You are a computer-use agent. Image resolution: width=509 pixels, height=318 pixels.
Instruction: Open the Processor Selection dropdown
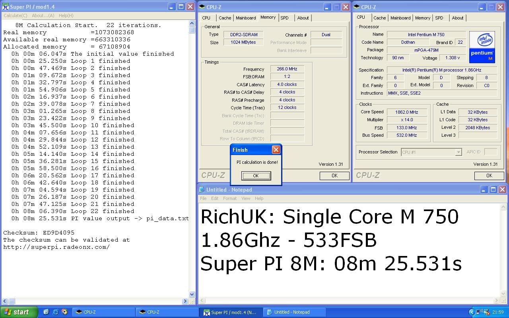[458, 152]
